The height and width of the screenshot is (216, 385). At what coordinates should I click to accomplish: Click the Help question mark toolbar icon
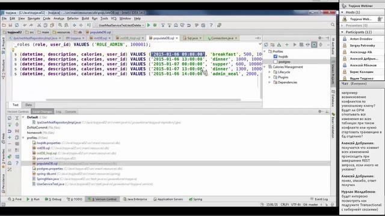pyautogui.click(x=211, y=25)
